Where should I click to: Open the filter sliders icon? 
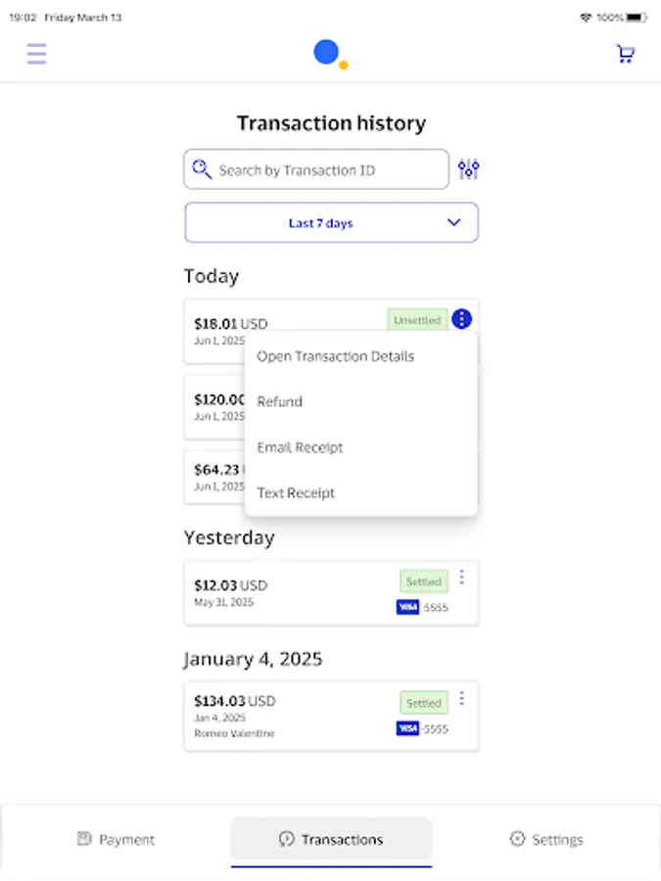click(468, 169)
